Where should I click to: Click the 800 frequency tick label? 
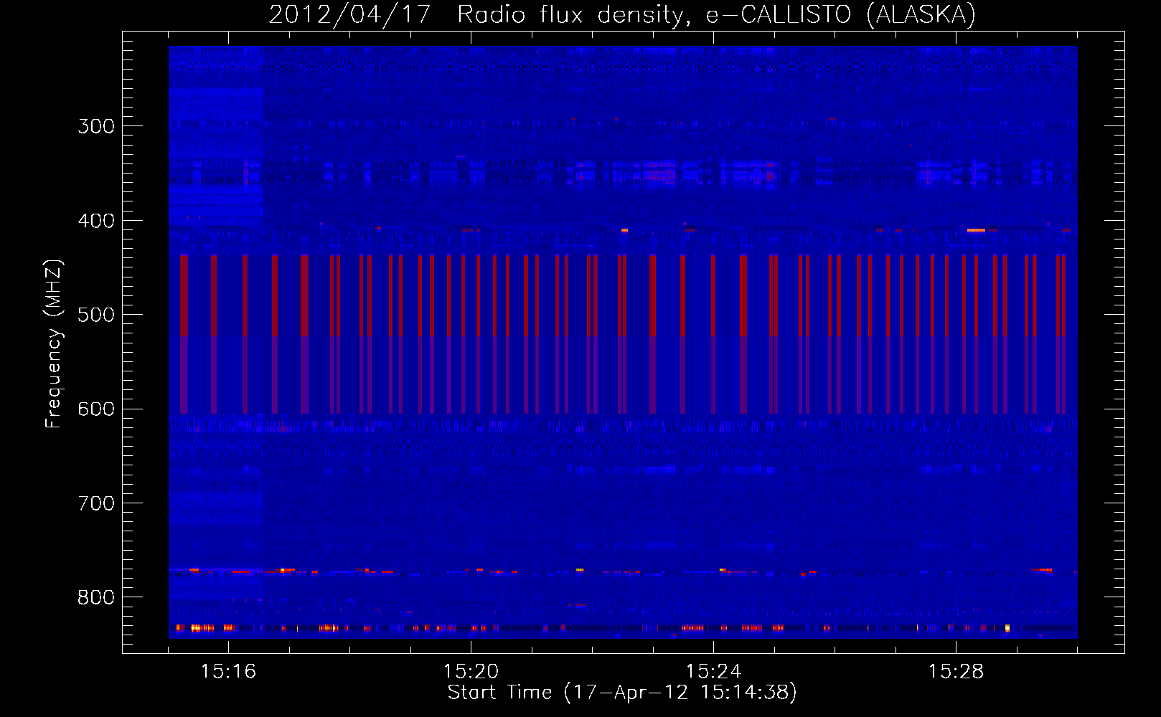coord(96,597)
